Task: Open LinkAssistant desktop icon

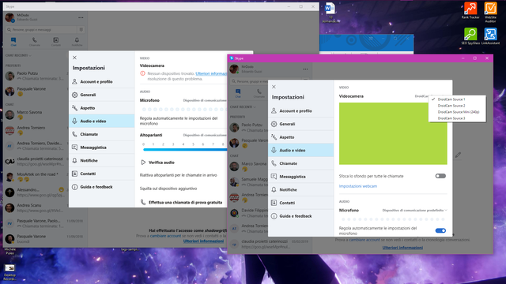Action: [x=490, y=36]
